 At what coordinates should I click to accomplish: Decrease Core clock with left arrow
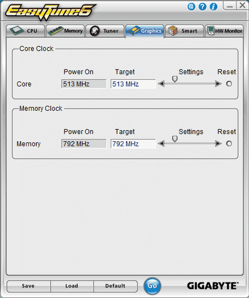point(161,84)
